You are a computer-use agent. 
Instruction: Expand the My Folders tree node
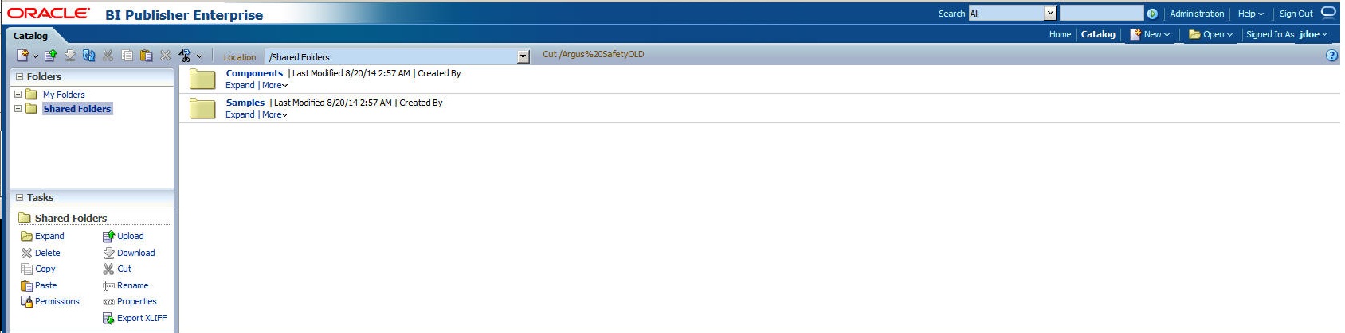click(18, 94)
